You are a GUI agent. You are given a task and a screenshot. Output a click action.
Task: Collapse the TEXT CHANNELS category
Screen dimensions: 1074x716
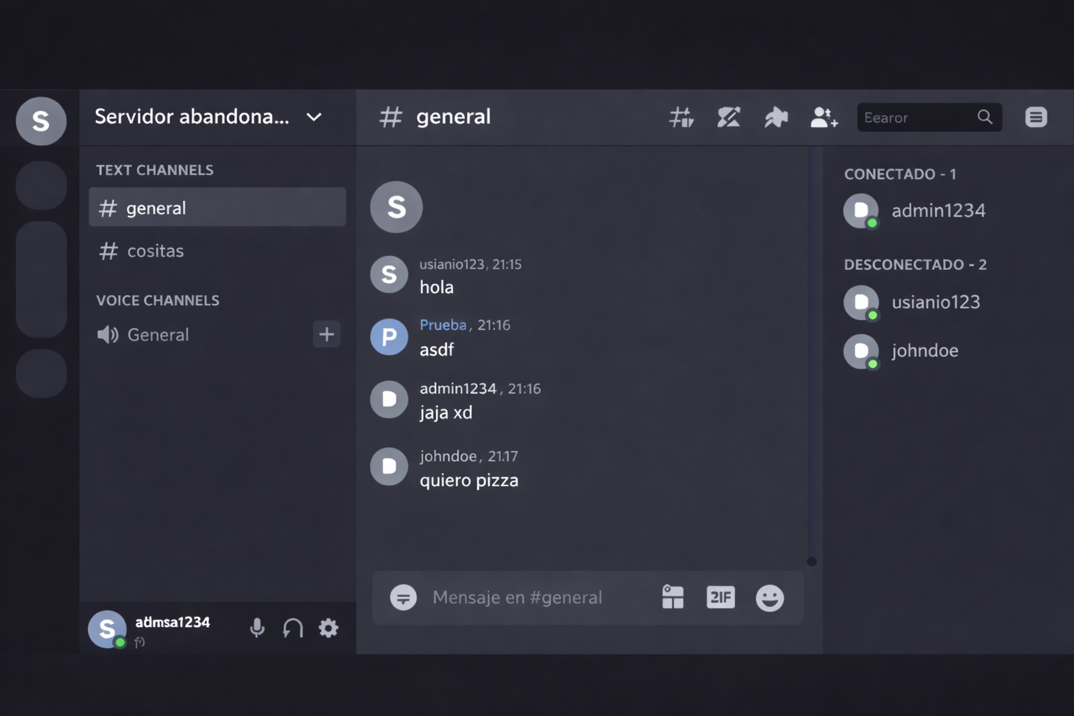(x=155, y=170)
